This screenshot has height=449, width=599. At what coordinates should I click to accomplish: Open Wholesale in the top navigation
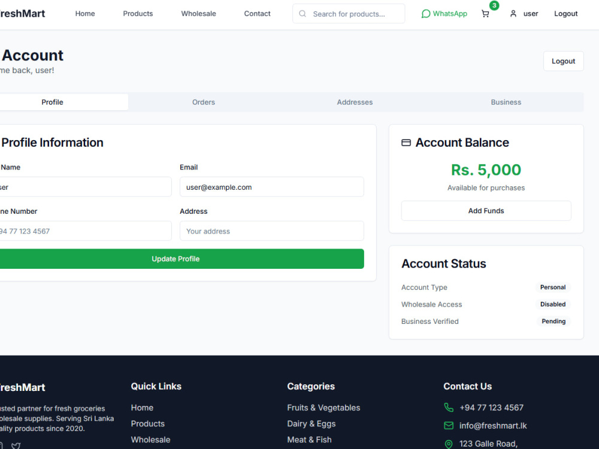(x=198, y=14)
